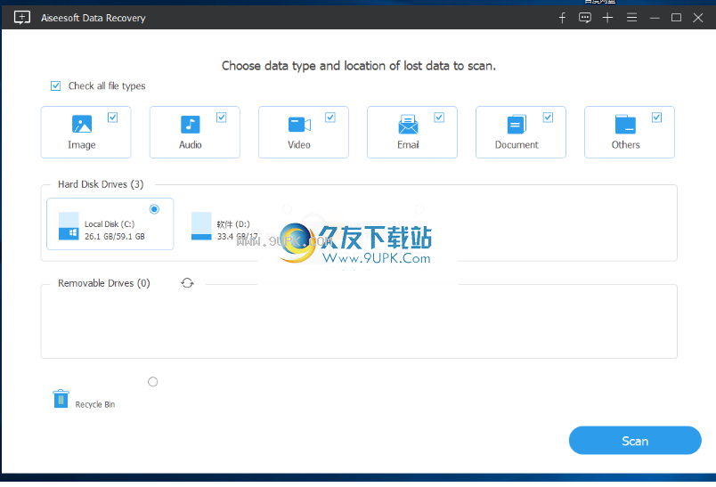Screen dimensions: 716x487
Task: Click the Audio music note icon
Action: click(x=191, y=124)
